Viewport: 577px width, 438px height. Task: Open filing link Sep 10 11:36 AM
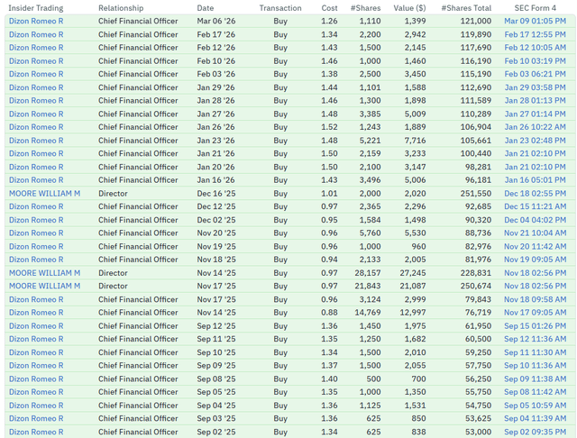535,365
